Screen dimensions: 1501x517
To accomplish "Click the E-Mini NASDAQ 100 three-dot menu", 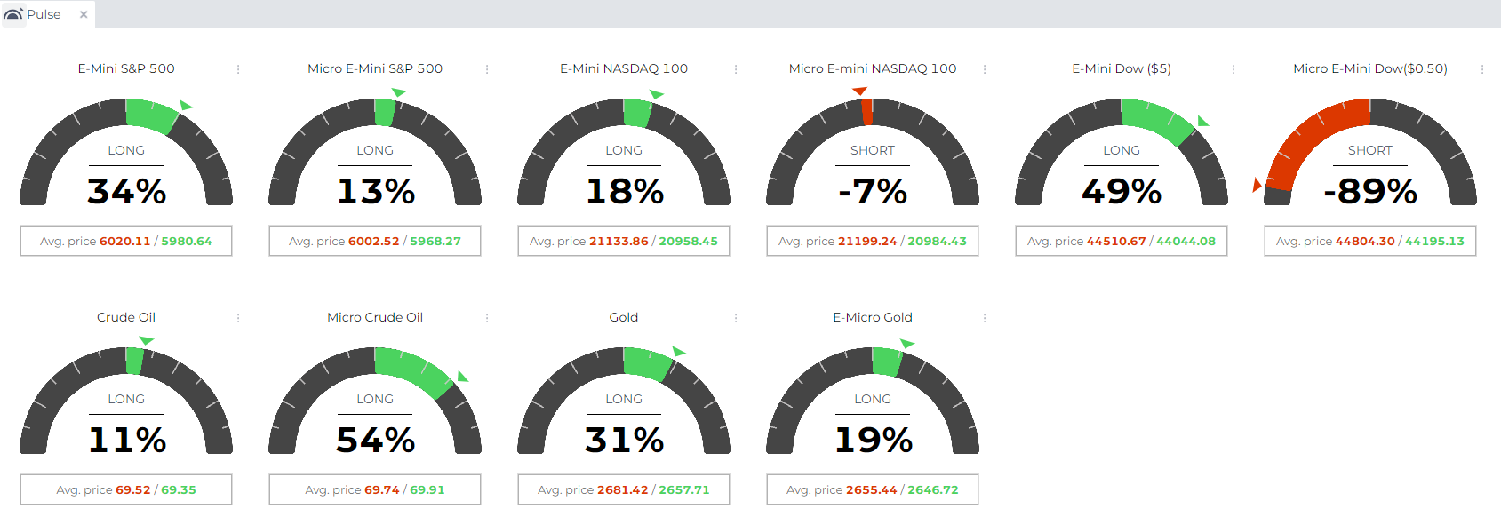I will 736,69.
